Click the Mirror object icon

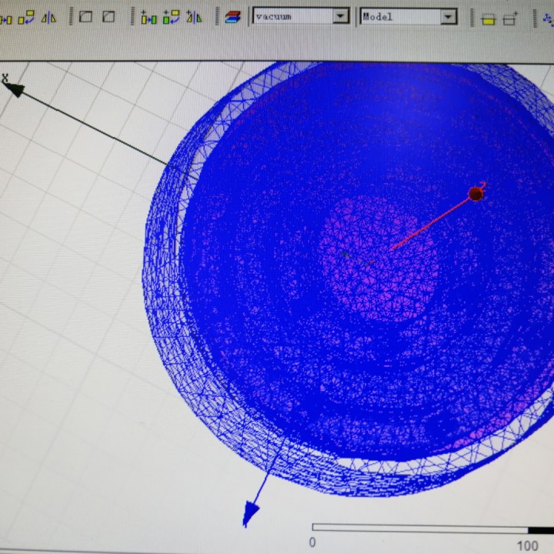tap(48, 16)
